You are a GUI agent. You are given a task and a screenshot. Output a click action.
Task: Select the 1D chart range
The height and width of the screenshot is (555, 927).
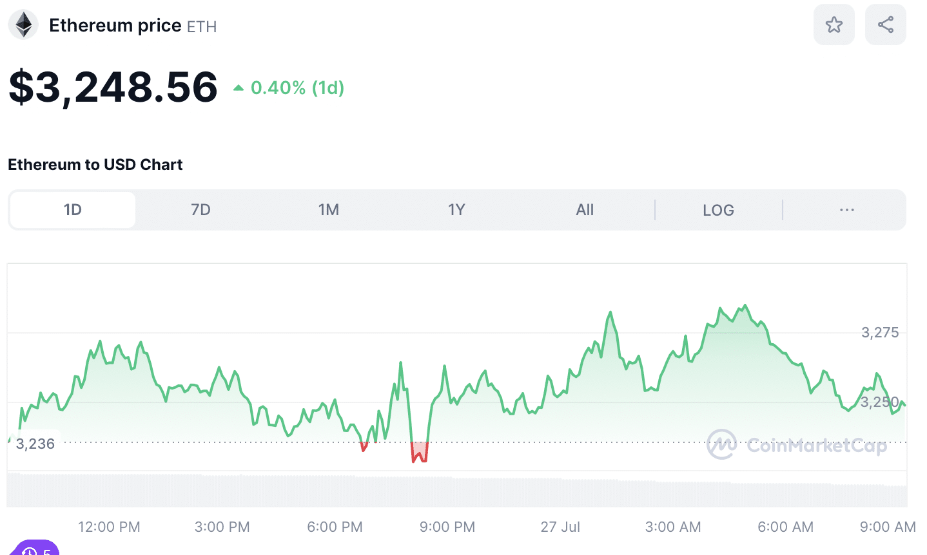pos(73,210)
